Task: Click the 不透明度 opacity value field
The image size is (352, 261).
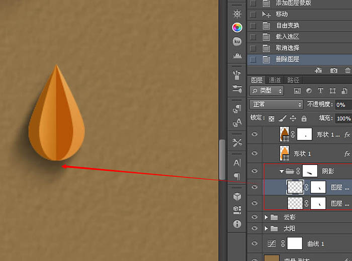Action: (343, 105)
